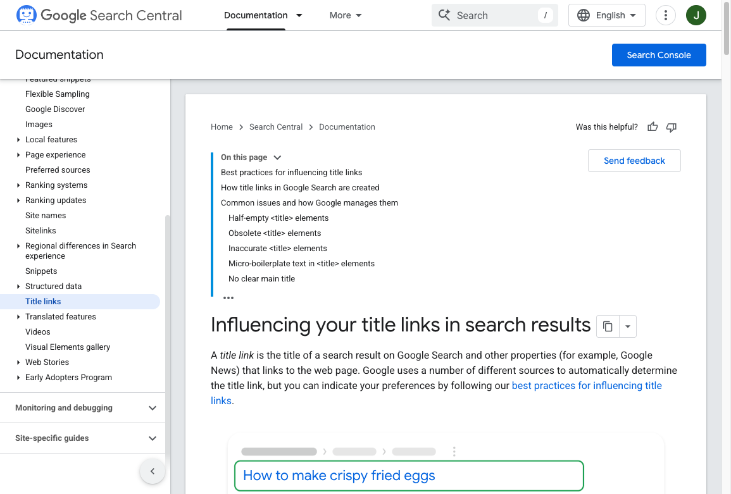Open Site names in the sidebar
Screen dimensions: 731x494
46,215
